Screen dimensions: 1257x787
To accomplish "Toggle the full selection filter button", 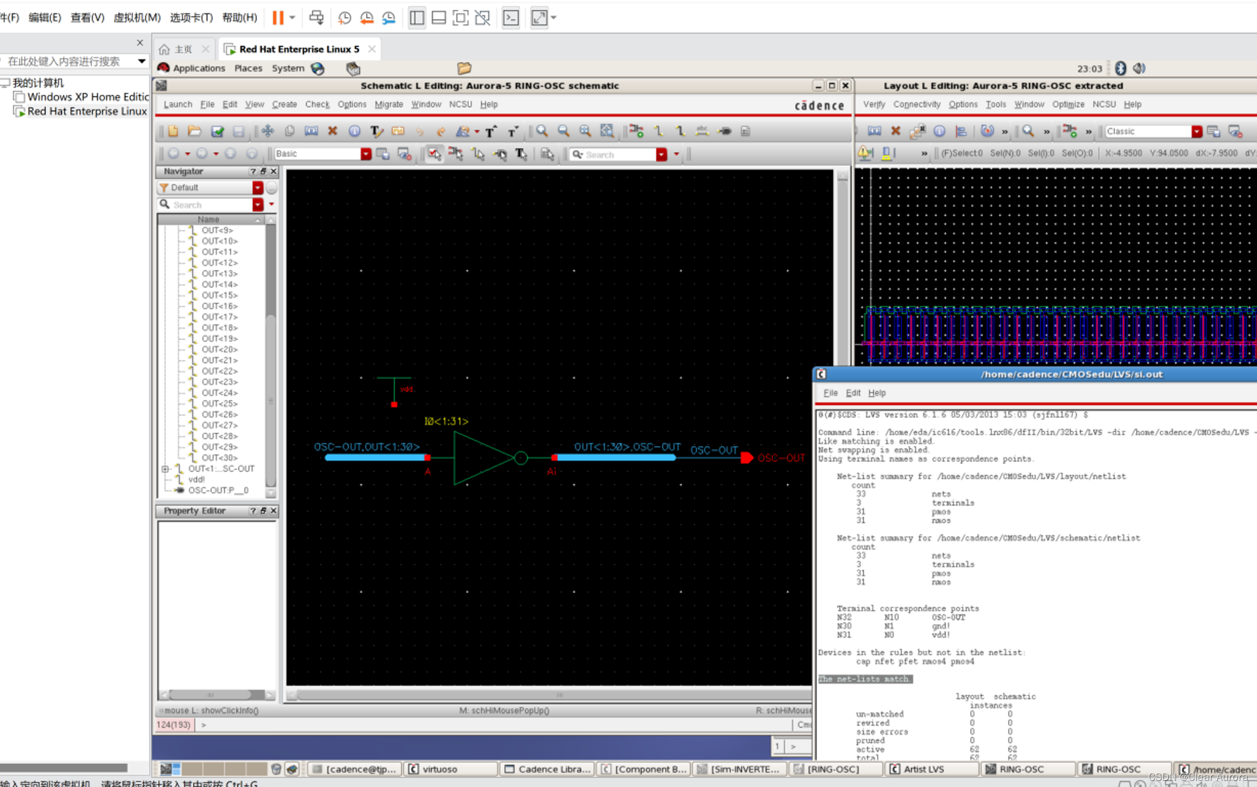I will [x=435, y=154].
